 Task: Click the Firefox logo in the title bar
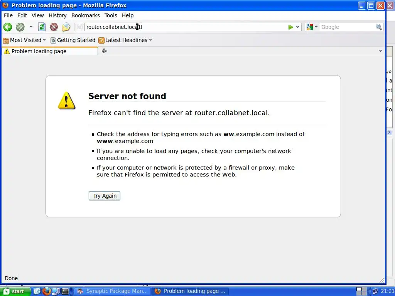click(x=5, y=5)
